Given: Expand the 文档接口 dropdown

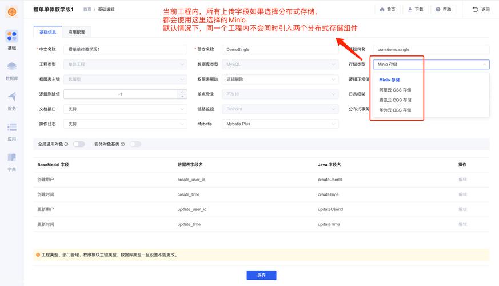Looking at the screenshot, I should [x=125, y=109].
